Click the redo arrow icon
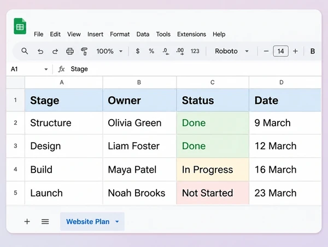This screenshot has height=247, width=328. click(55, 51)
